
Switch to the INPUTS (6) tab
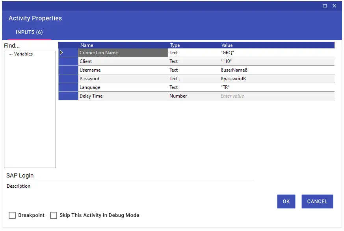click(29, 32)
